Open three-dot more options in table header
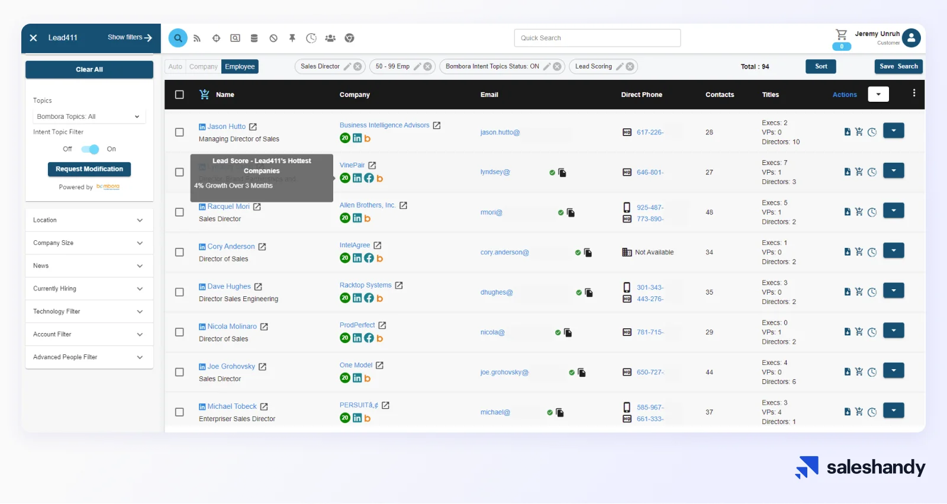This screenshot has height=504, width=947. (914, 93)
